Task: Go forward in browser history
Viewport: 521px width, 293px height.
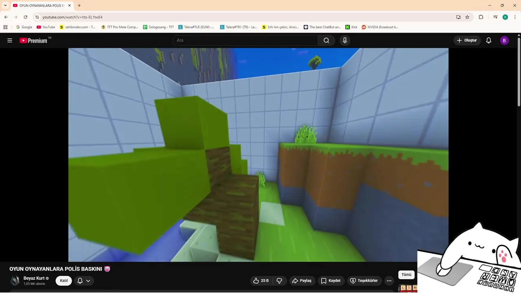Action: point(15,17)
